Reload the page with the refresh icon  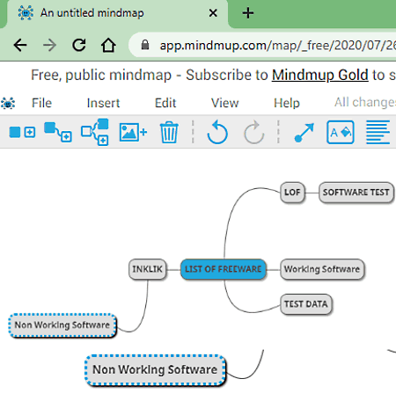point(79,45)
